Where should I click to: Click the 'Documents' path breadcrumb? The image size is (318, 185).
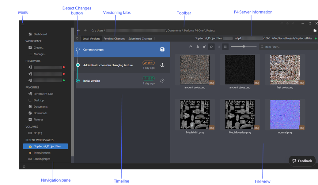pyautogui.click(x=174, y=31)
